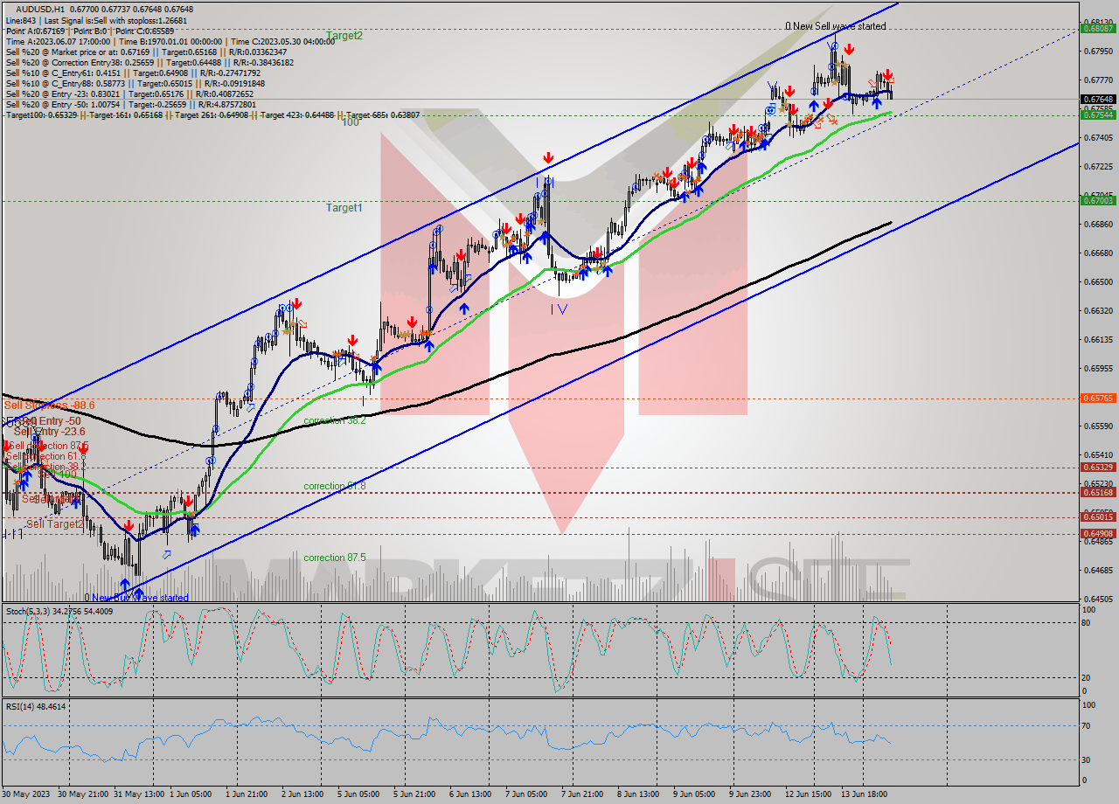Screen dimensions: 1119x804
Task: Click the '13 Jun 18:00' time label
Action: 865,794
